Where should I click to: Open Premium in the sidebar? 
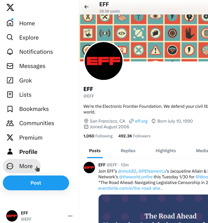24,138
